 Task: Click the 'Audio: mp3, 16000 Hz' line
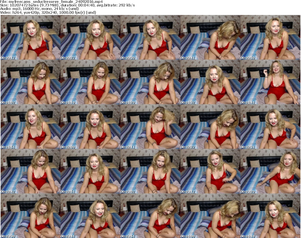(39, 9)
